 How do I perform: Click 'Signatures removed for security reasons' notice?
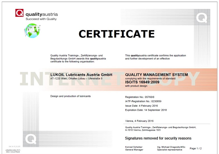point(158,138)
